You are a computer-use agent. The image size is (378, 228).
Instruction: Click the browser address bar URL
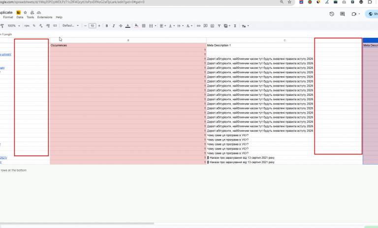tap(72, 2)
